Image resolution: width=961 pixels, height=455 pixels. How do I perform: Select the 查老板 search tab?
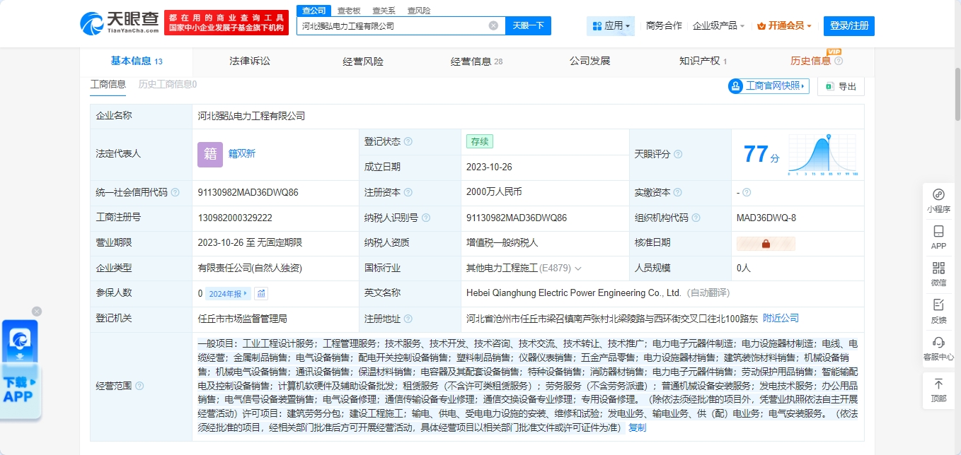point(348,11)
